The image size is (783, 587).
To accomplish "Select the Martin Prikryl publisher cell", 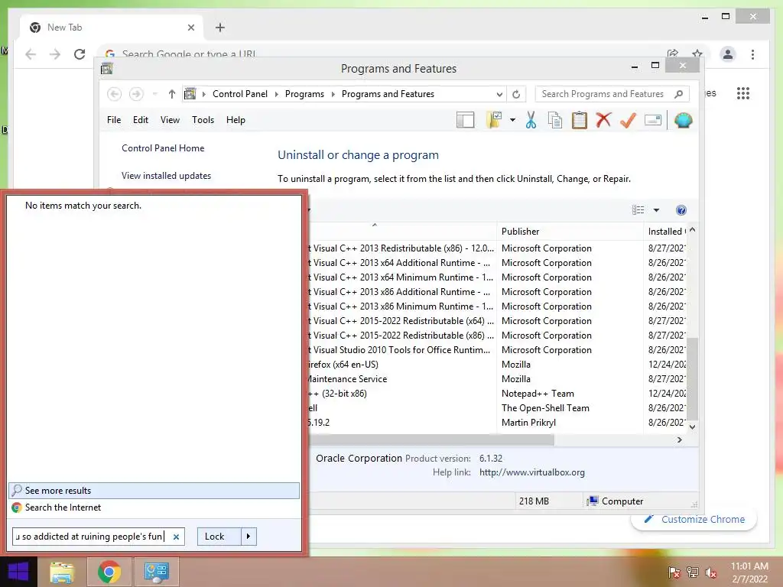I will tap(528, 422).
